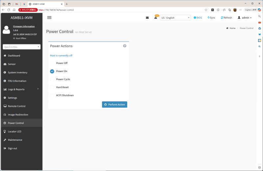This screenshot has height=171, width=263.
Task: Add page to favorites star icon
Action: [x=206, y=10]
